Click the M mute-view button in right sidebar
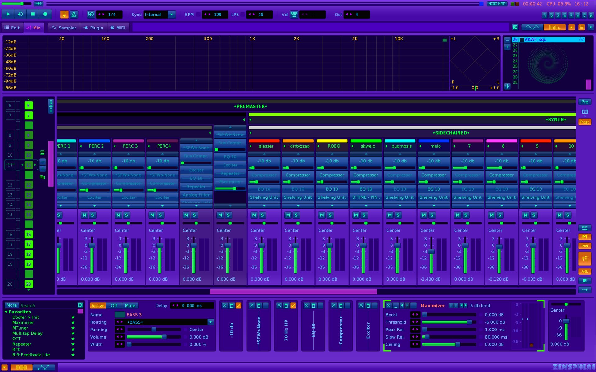596x372 pixels. point(585,237)
